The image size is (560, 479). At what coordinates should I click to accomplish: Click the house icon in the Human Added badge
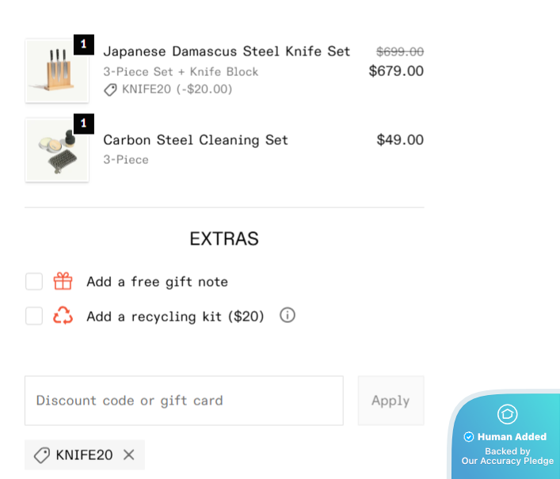(x=507, y=414)
